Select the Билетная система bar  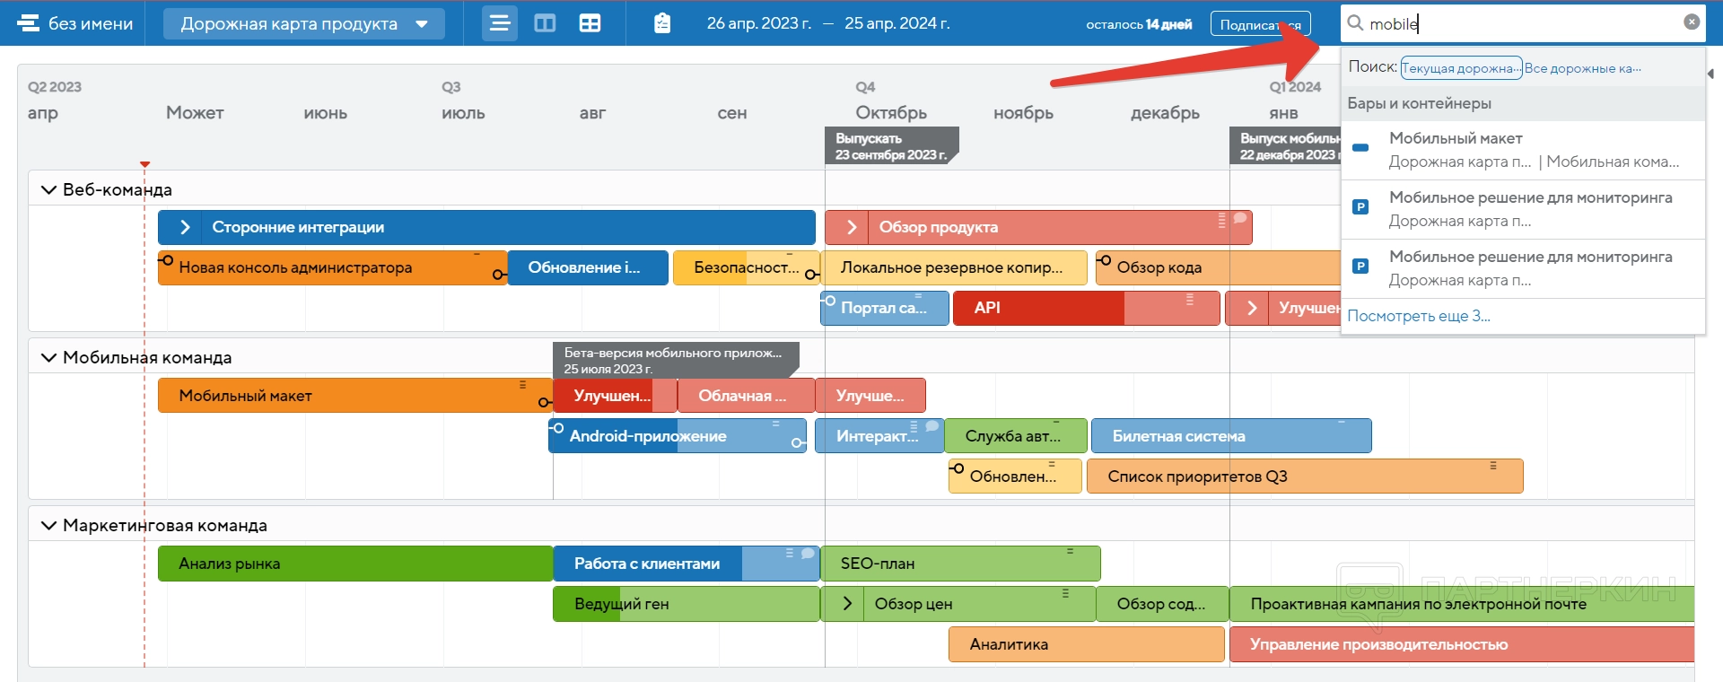click(1231, 436)
